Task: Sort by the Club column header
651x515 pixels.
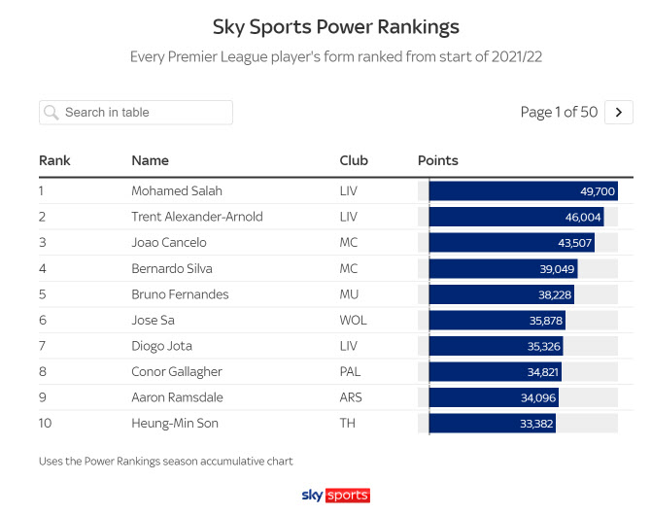Action: point(354,160)
